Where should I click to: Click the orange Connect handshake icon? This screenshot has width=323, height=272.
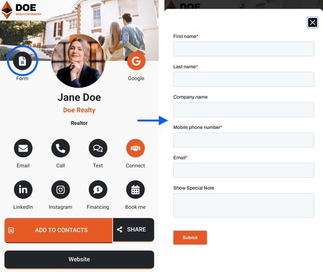click(135, 148)
